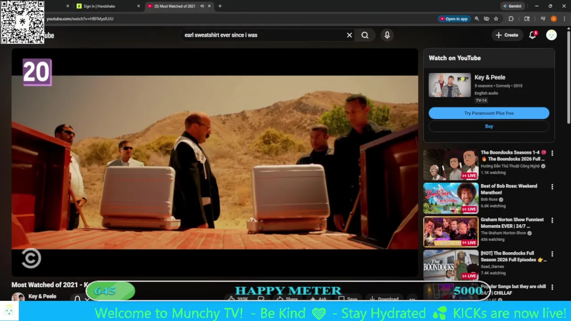Click Popular Songs but they are chill title
This screenshot has height=321, width=571.
click(513, 290)
